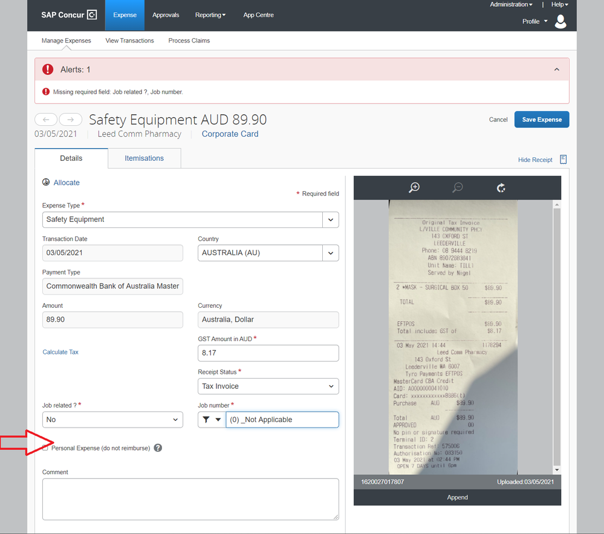Image resolution: width=604 pixels, height=534 pixels.
Task: Select the Expense tab
Action: point(125,15)
